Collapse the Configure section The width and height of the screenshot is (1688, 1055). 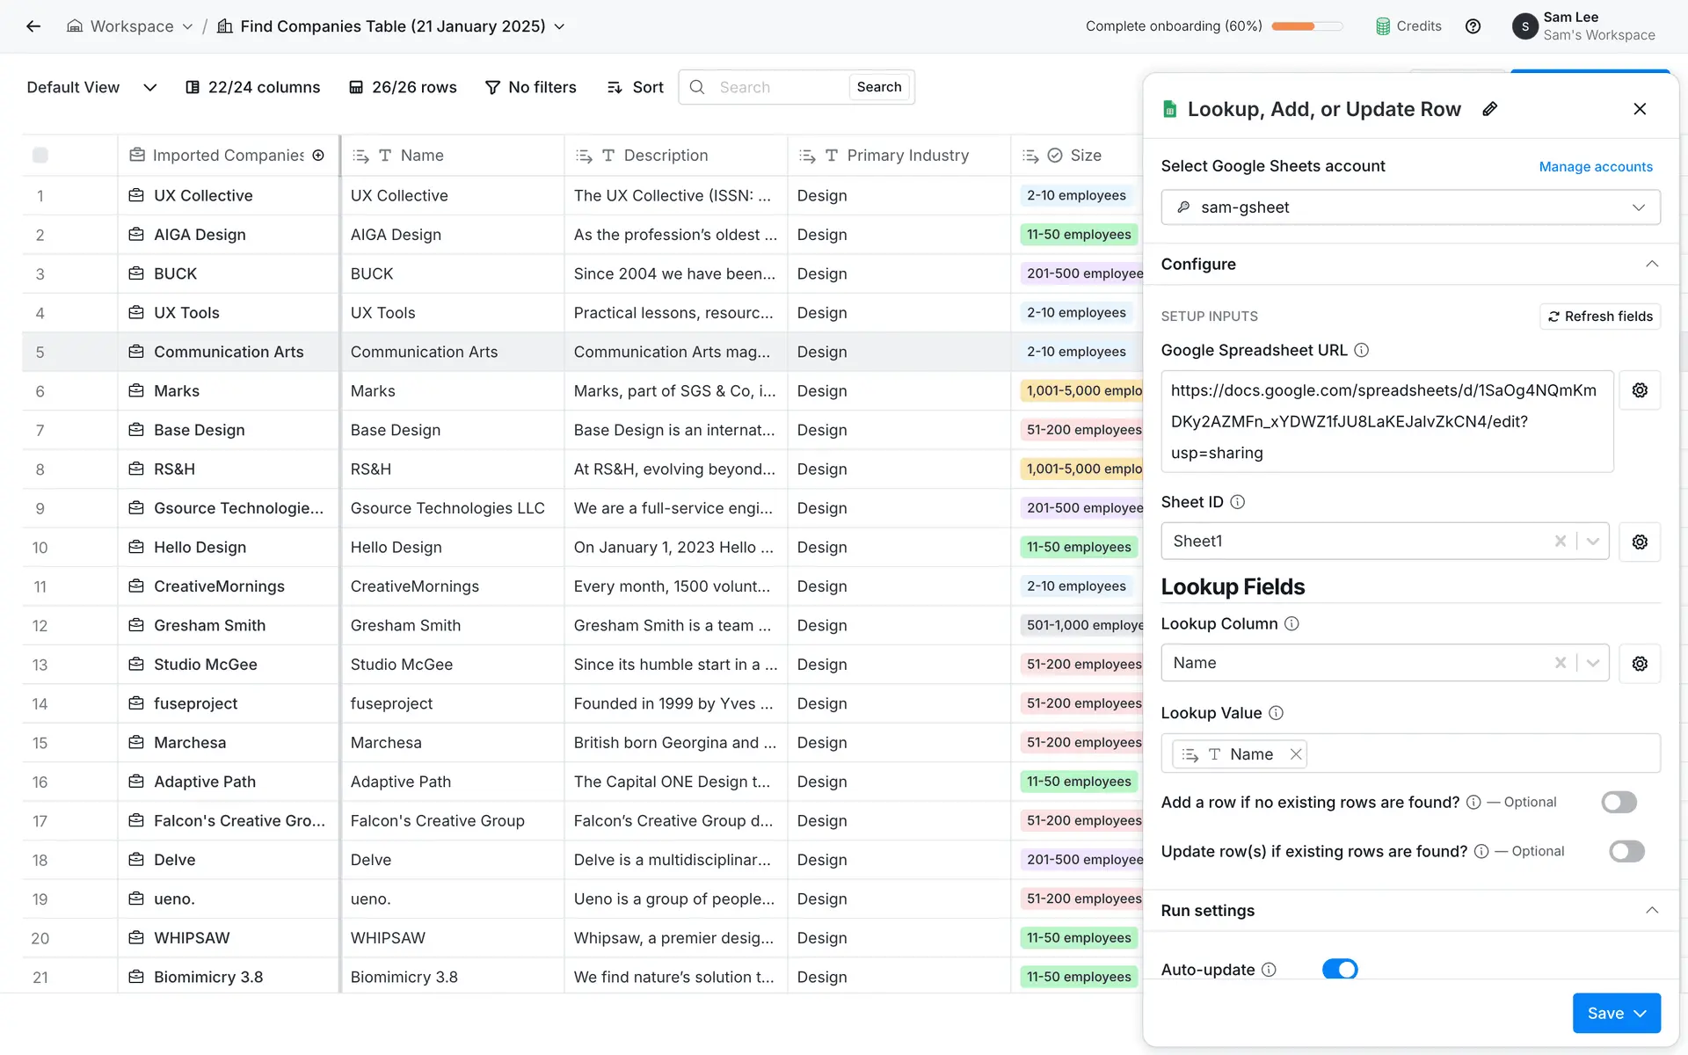[x=1651, y=265]
